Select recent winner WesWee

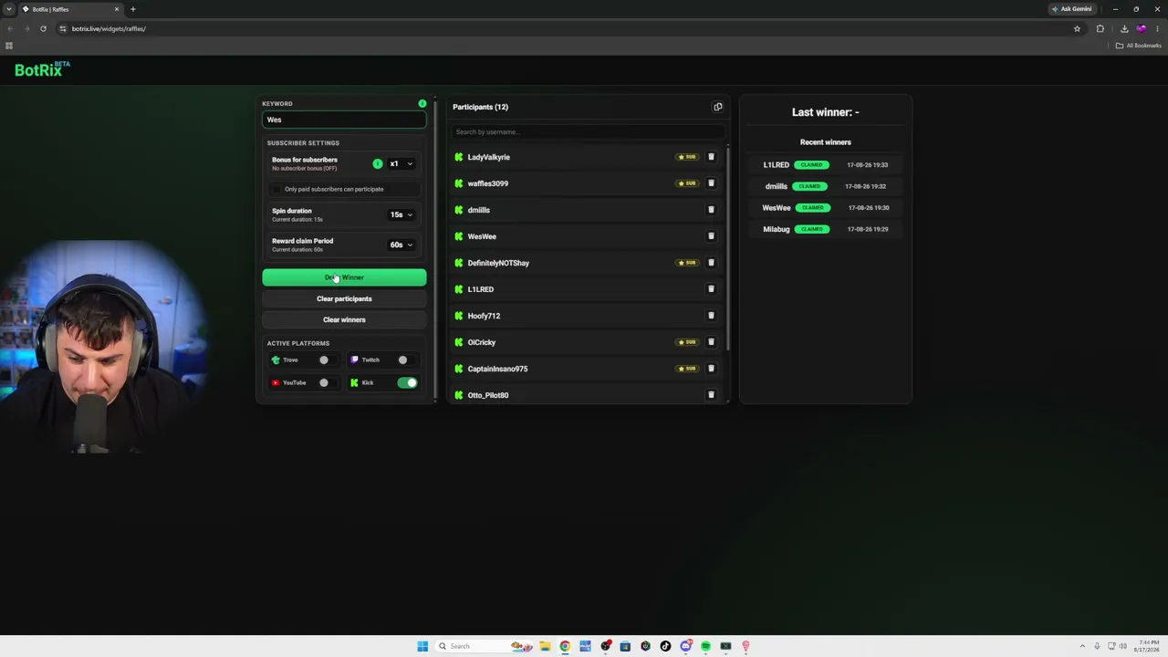coord(777,208)
